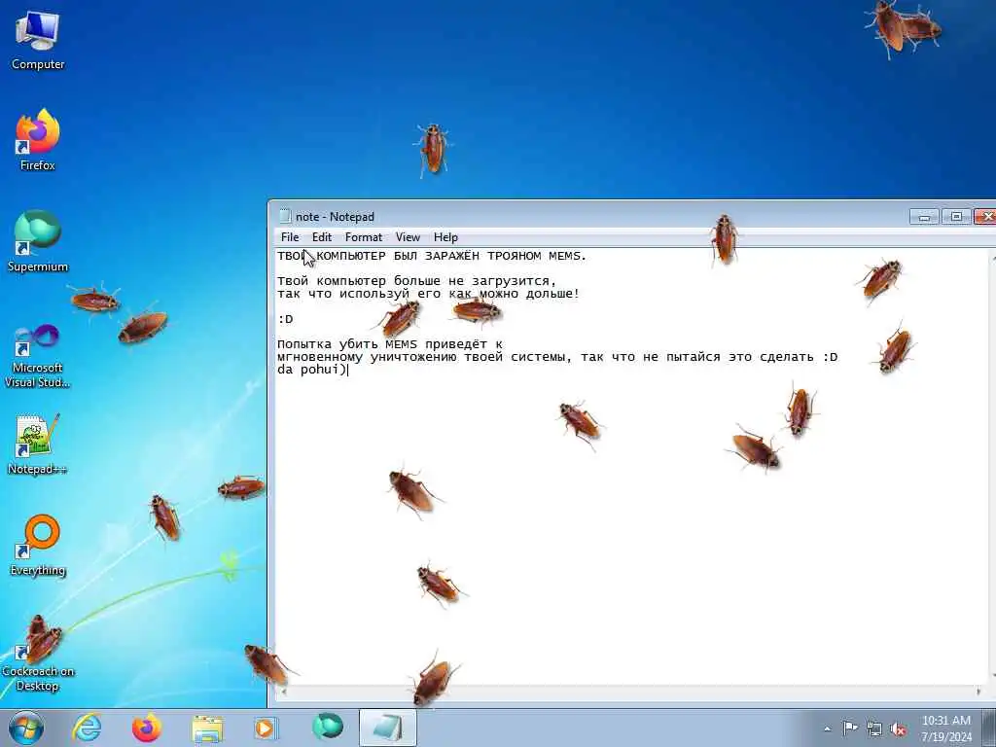Open the Computer desktop icon

pyautogui.click(x=38, y=40)
